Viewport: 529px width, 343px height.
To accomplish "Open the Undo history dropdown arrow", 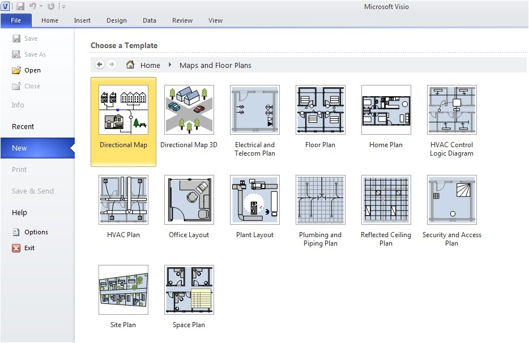I will click(x=40, y=6).
